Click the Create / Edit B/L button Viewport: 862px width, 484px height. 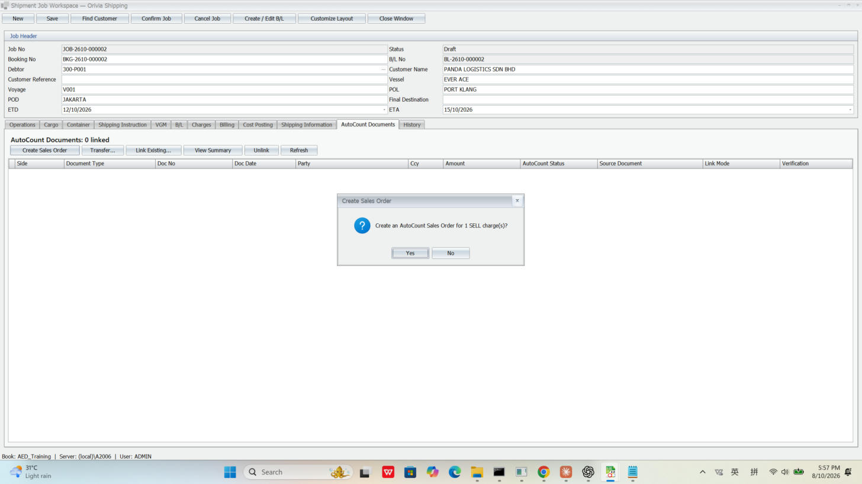[264, 18]
